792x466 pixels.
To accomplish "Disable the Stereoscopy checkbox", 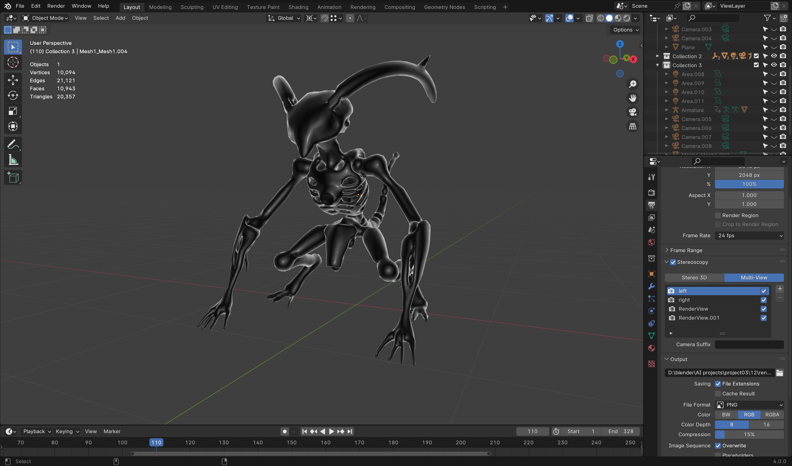I will point(673,262).
